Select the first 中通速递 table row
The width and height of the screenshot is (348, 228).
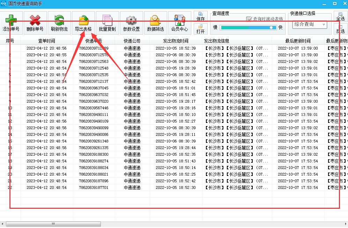(x=132, y=48)
